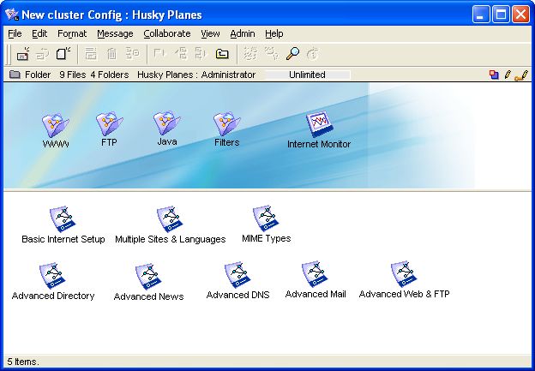This screenshot has width=535, height=371.
Task: Click the folder icon in the toolbar
Action: [222, 53]
